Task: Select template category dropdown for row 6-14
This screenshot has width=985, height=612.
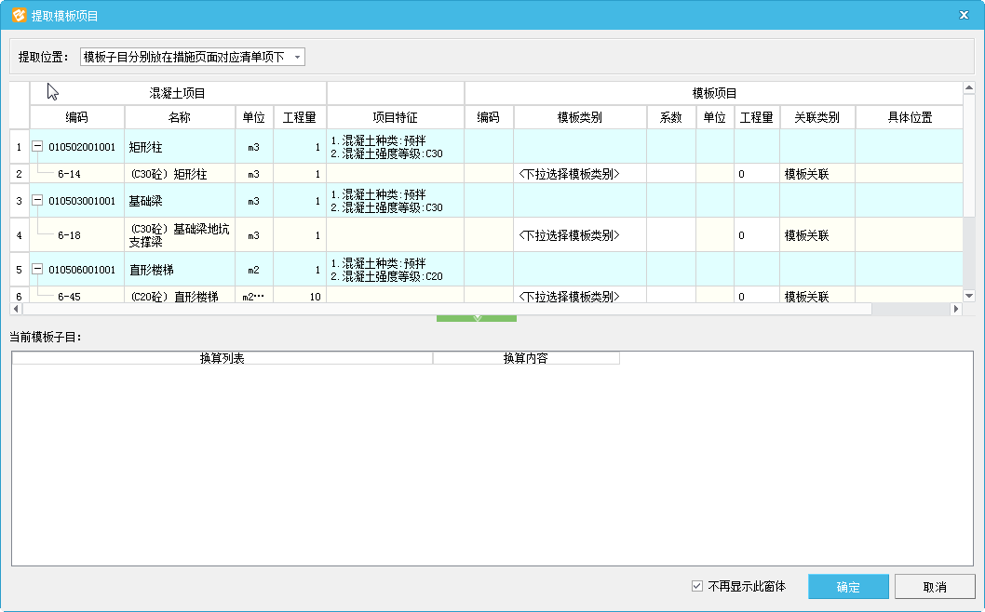Action: point(579,174)
